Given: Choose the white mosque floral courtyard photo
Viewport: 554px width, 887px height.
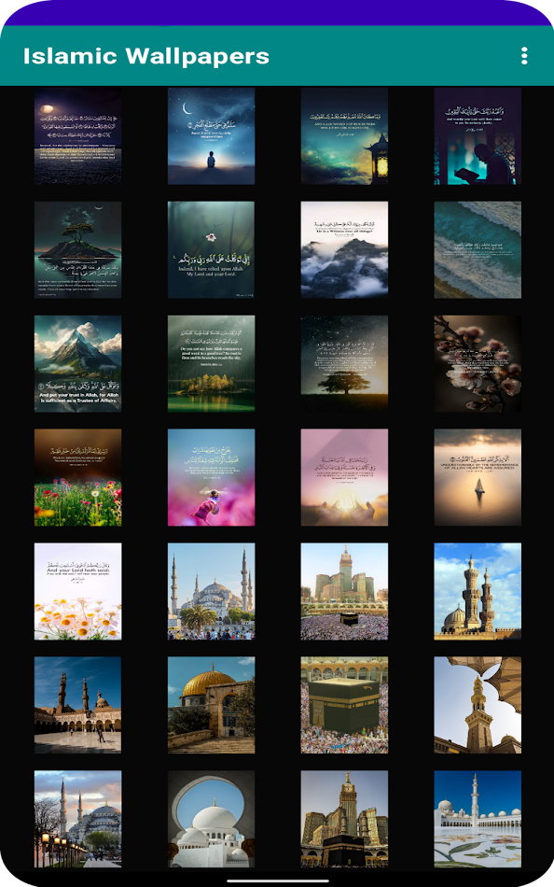Looking at the screenshot, I should coord(478,819).
